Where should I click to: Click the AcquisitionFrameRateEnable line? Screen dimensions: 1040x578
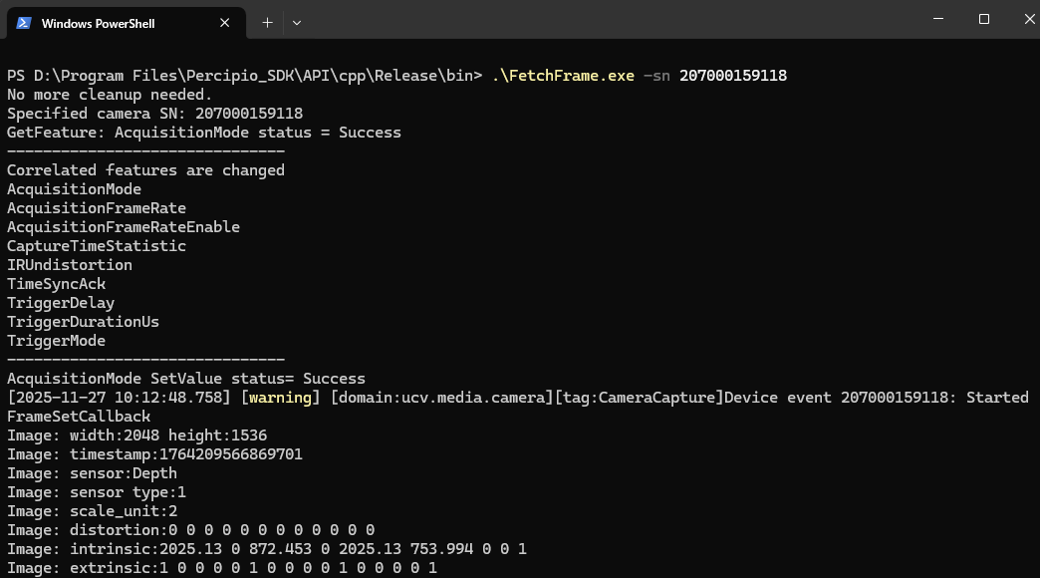(x=123, y=227)
